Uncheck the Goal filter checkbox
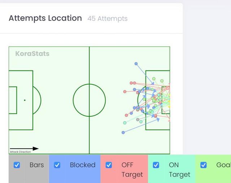Screen dimensions: 231x183 204,165
